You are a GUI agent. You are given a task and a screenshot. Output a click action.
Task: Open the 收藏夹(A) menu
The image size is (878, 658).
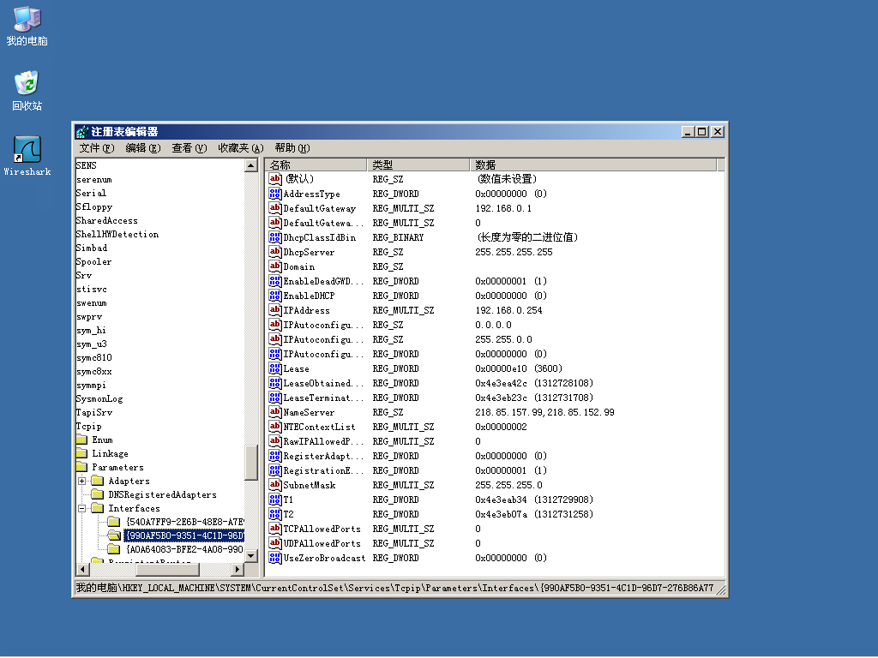(241, 147)
